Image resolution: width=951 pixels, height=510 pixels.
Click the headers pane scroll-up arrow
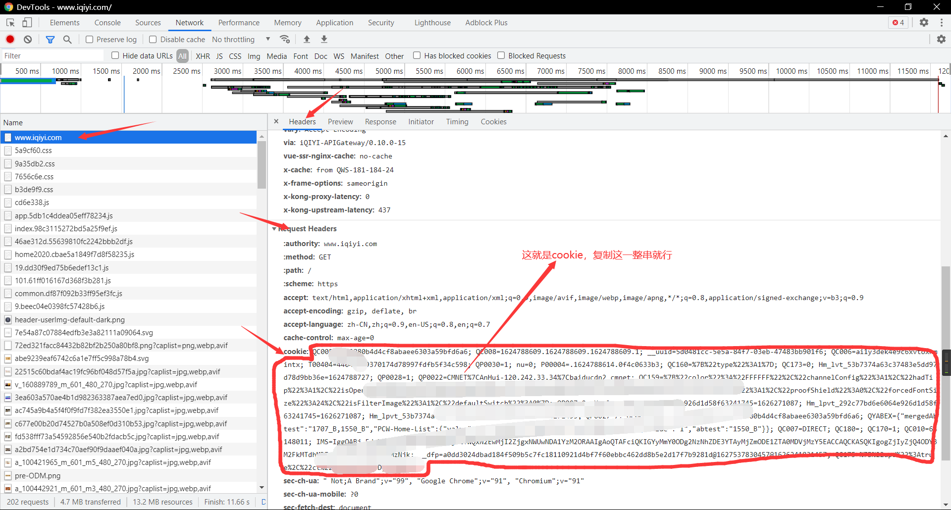pos(946,136)
